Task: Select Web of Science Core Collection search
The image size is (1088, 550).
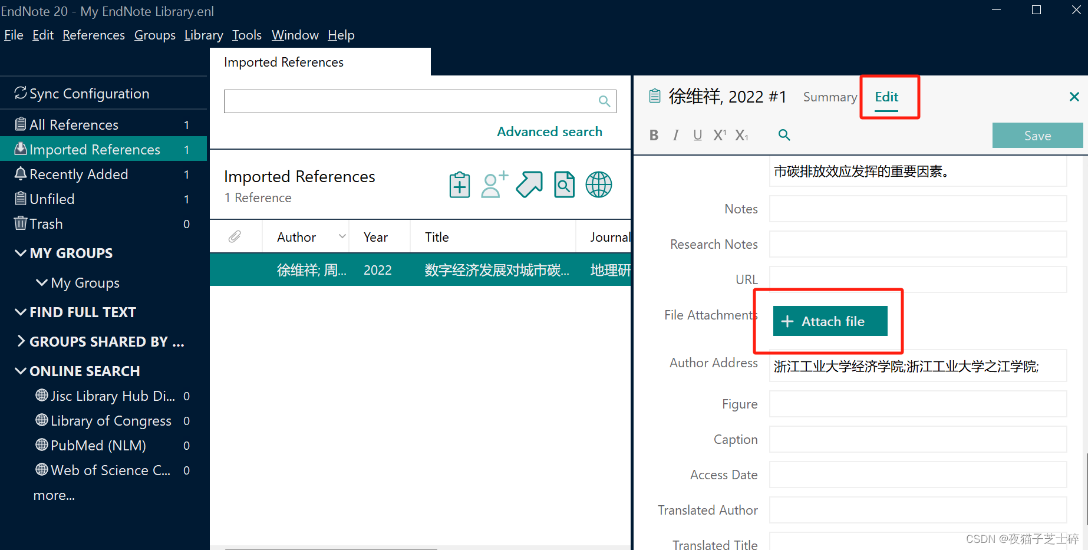Action: pyautogui.click(x=112, y=470)
